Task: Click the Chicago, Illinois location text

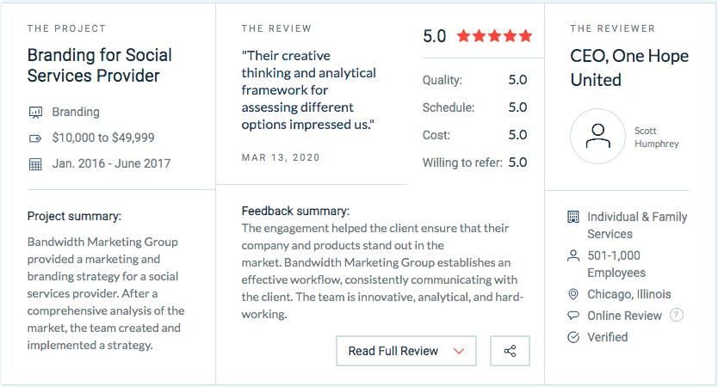Action: point(629,294)
